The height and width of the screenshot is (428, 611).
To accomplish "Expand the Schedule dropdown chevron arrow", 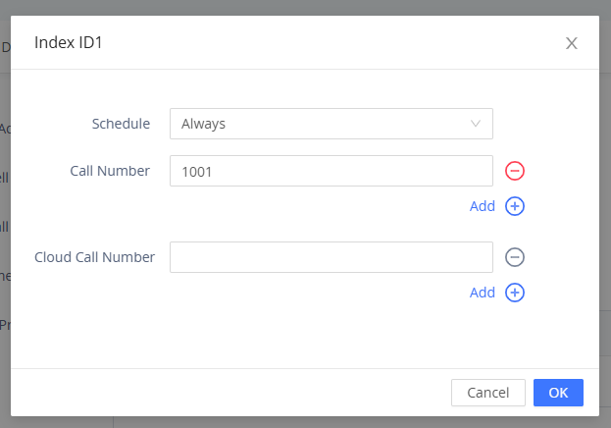I will 476,124.
